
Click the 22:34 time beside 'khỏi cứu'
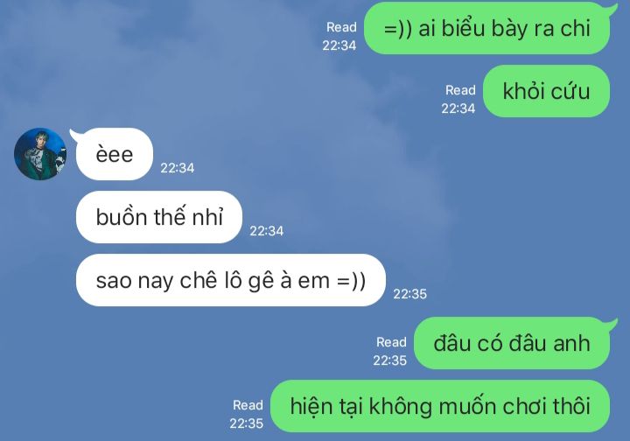tap(458, 108)
